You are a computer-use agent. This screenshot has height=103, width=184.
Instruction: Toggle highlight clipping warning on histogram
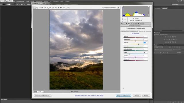(x=149, y=7)
